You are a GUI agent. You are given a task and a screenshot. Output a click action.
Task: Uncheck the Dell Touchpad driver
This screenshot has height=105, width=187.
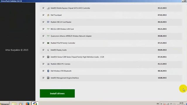point(44,15)
